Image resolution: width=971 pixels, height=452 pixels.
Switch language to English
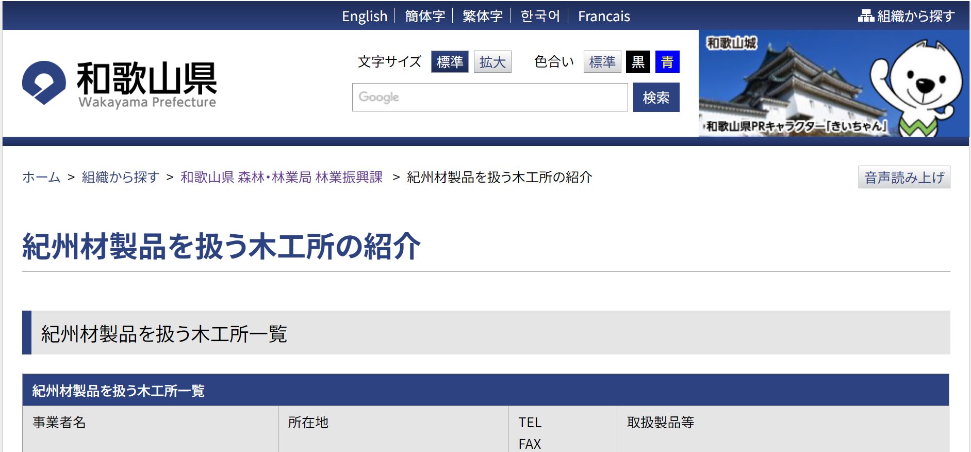(x=365, y=16)
